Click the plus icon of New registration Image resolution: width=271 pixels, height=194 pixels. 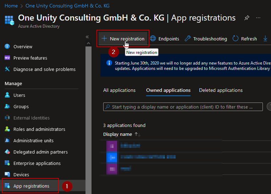(x=104, y=38)
